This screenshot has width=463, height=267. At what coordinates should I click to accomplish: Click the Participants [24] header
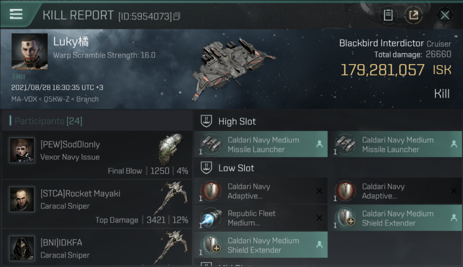coord(48,121)
